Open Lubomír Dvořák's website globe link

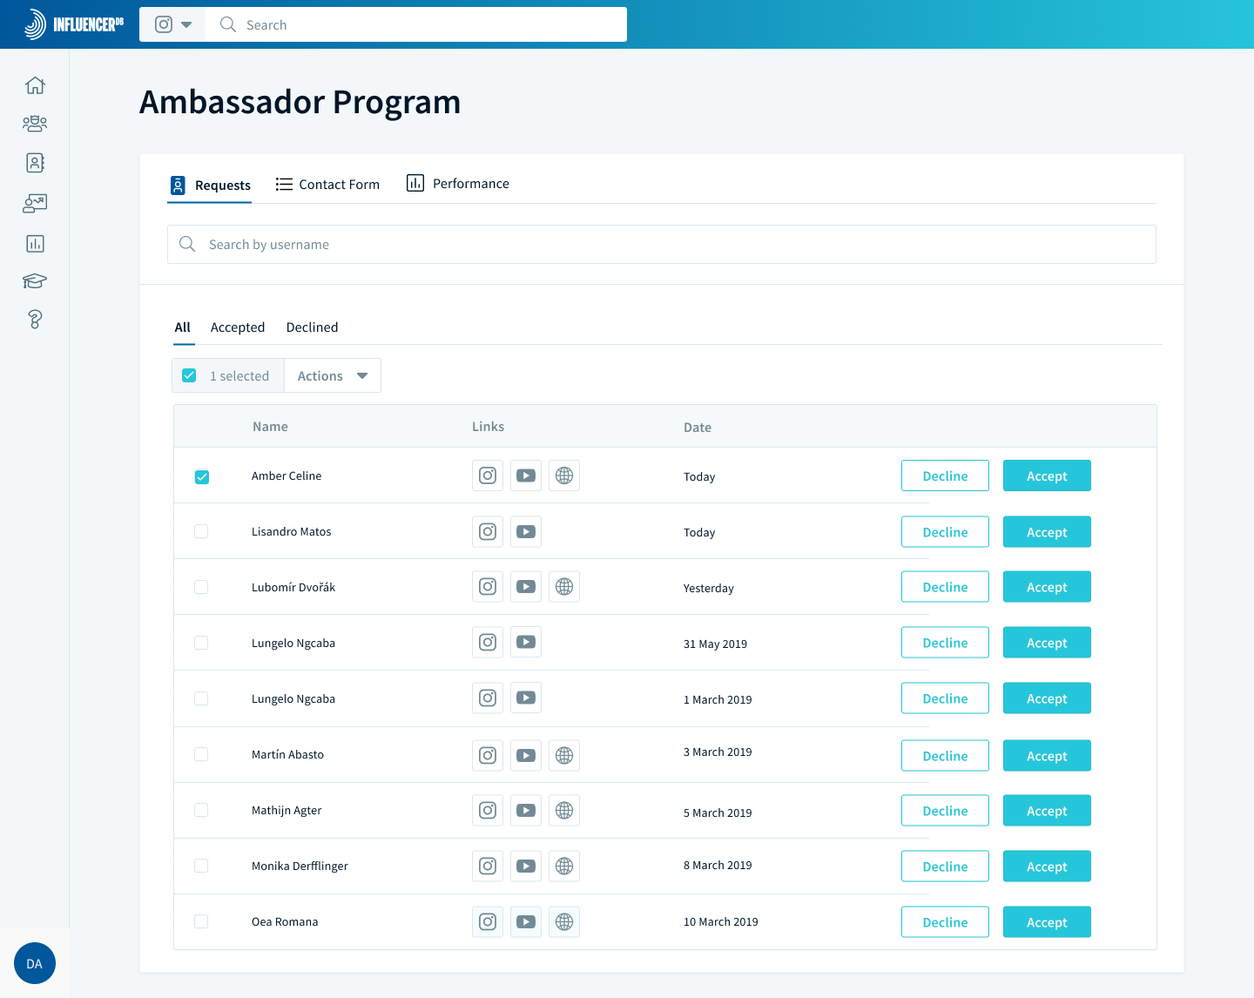(x=564, y=587)
